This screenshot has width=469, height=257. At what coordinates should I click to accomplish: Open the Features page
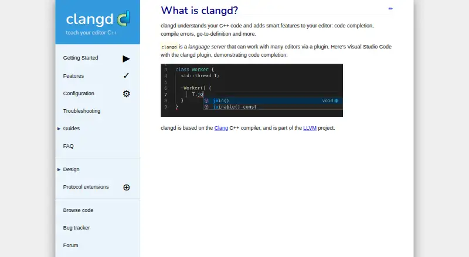[x=73, y=76]
